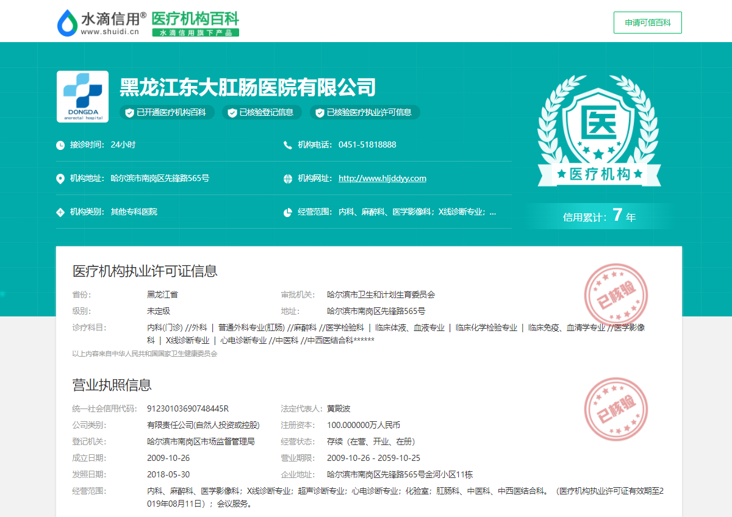The width and height of the screenshot is (732, 517).
Task: Click the diamond icon beside institution category
Action: 60,212
